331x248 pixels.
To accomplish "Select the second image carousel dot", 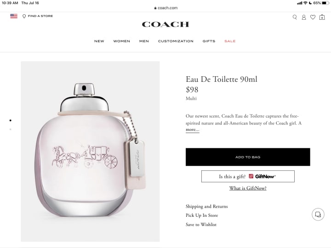I will click(x=10, y=129).
